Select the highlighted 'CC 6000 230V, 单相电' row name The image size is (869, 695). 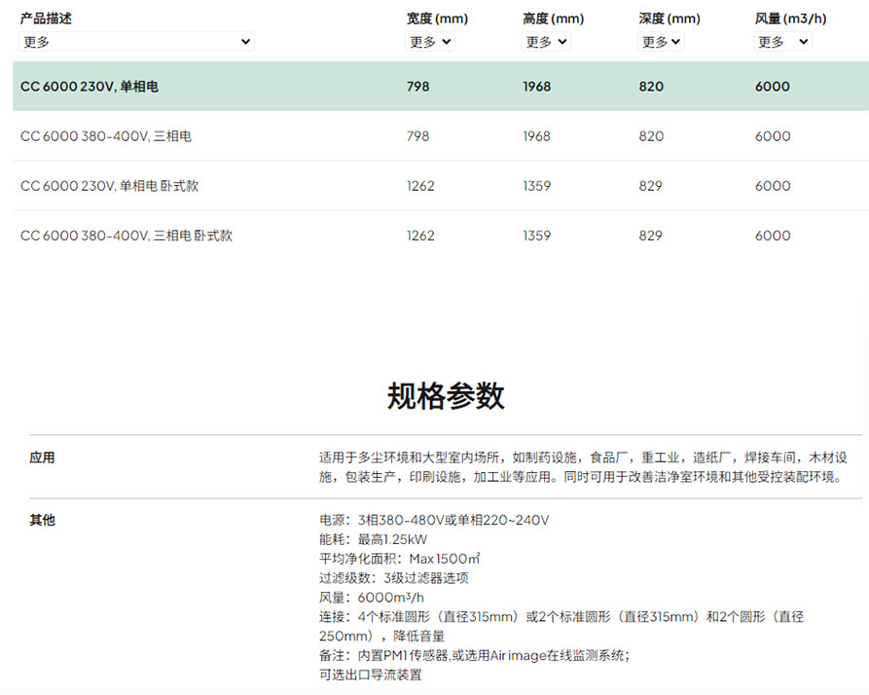coord(90,87)
